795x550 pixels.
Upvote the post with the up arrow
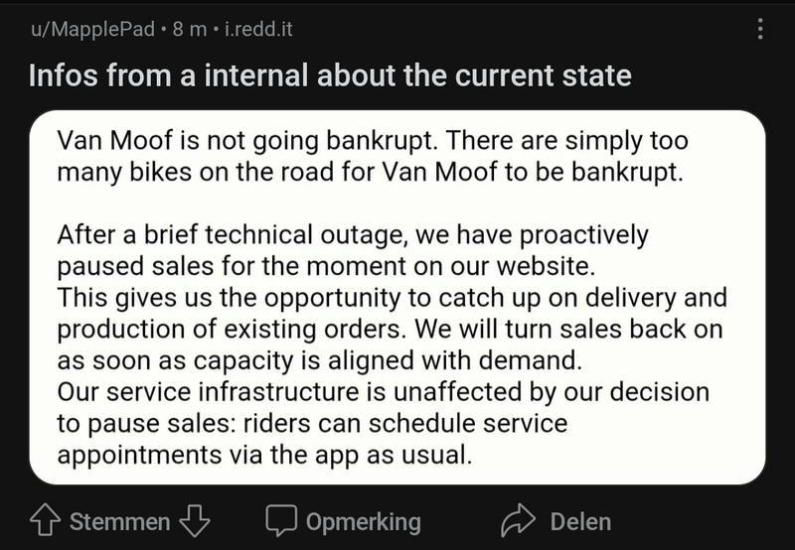click(45, 521)
